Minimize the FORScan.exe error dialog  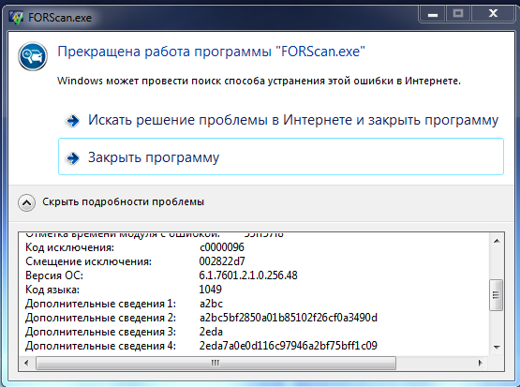point(433,14)
